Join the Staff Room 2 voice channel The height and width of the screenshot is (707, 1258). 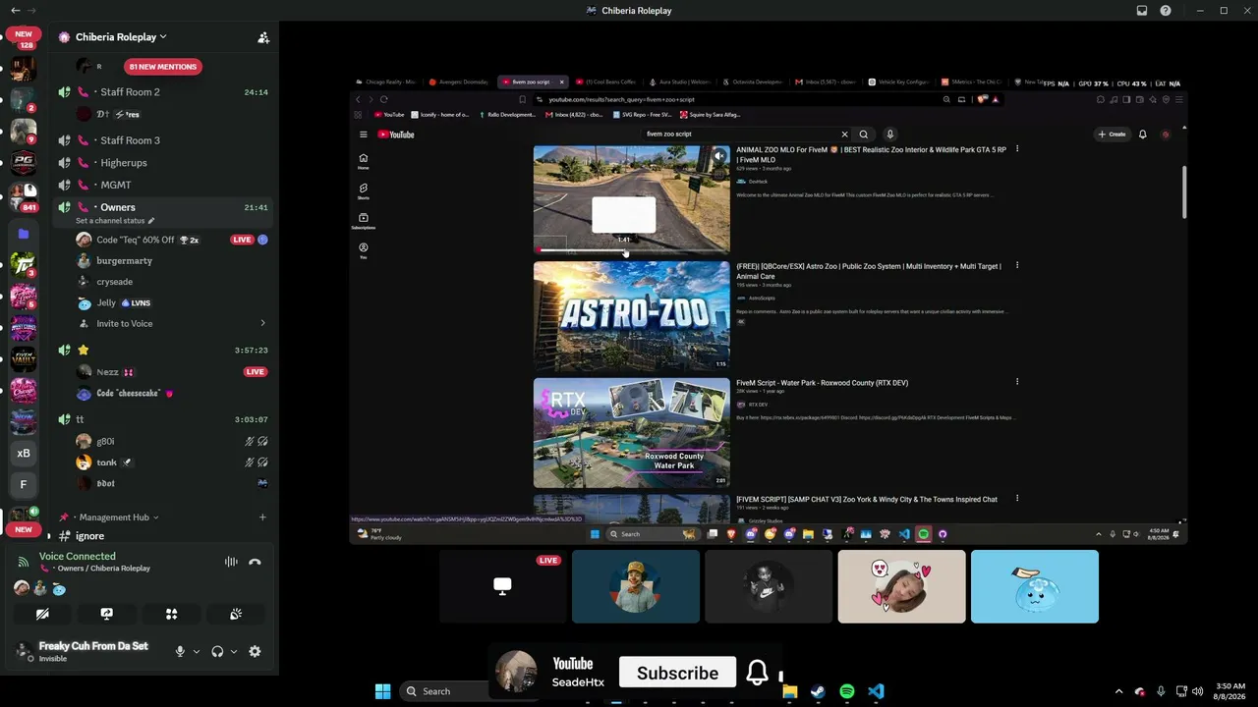tap(164, 92)
